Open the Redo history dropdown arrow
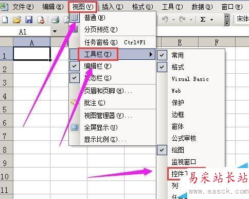 [191, 20]
